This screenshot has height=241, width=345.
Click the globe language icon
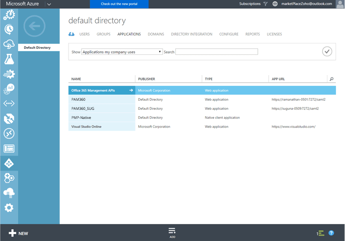(x=275, y=4)
